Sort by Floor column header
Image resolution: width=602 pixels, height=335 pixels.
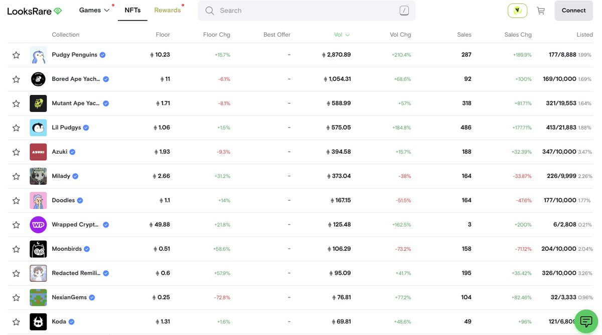(163, 35)
